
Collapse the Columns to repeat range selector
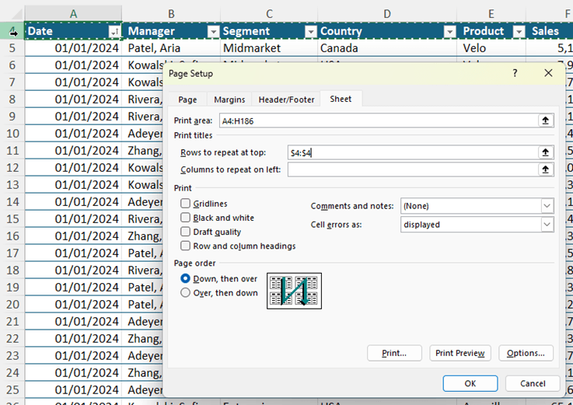tap(545, 169)
